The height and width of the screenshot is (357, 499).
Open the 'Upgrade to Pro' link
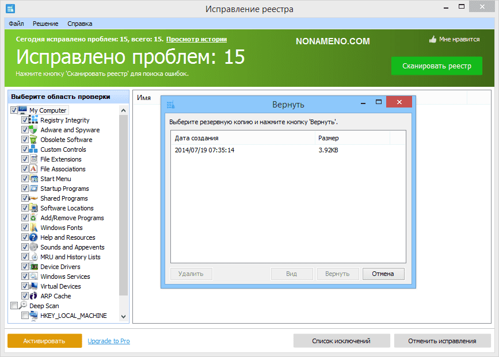pyautogui.click(x=109, y=341)
